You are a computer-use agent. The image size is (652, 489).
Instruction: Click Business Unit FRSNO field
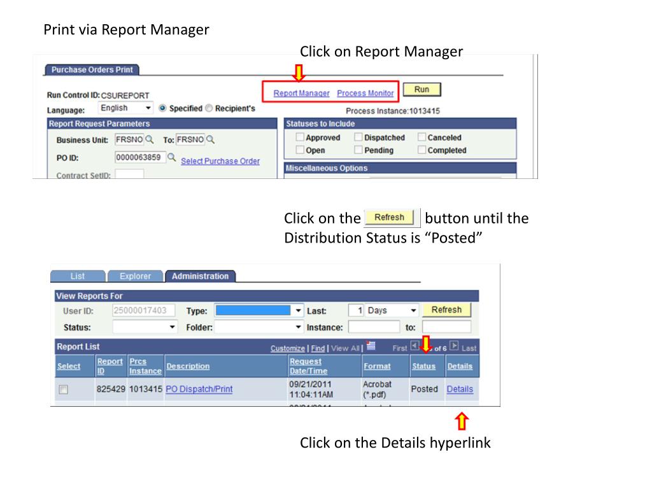point(129,139)
